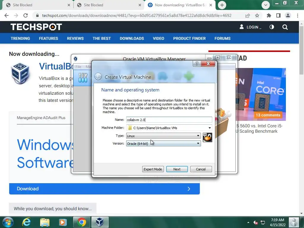The width and height of the screenshot is (304, 228).
Task: Click the Expert Mode button
Action: pyautogui.click(x=153, y=169)
